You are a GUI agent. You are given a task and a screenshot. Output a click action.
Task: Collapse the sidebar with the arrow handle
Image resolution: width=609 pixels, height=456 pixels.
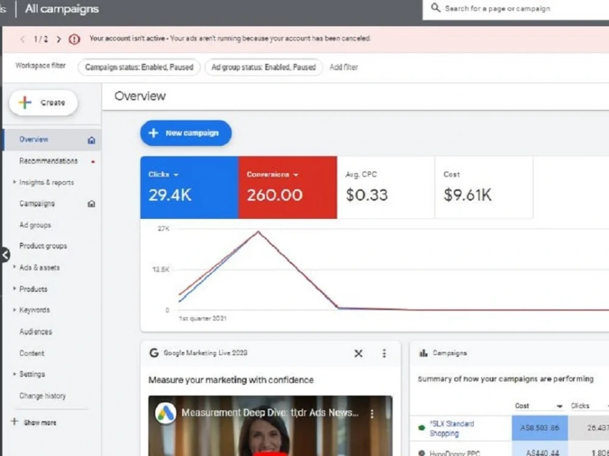(5, 255)
